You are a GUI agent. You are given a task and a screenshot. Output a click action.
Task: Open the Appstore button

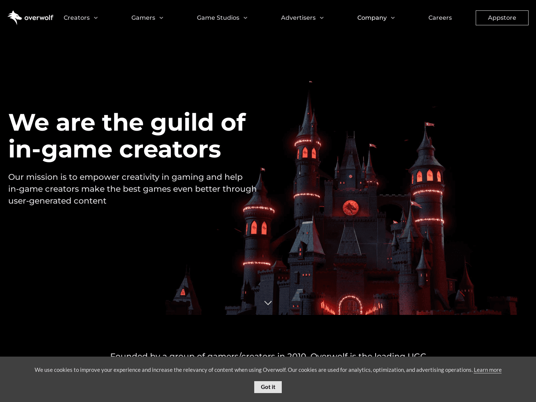pyautogui.click(x=502, y=18)
